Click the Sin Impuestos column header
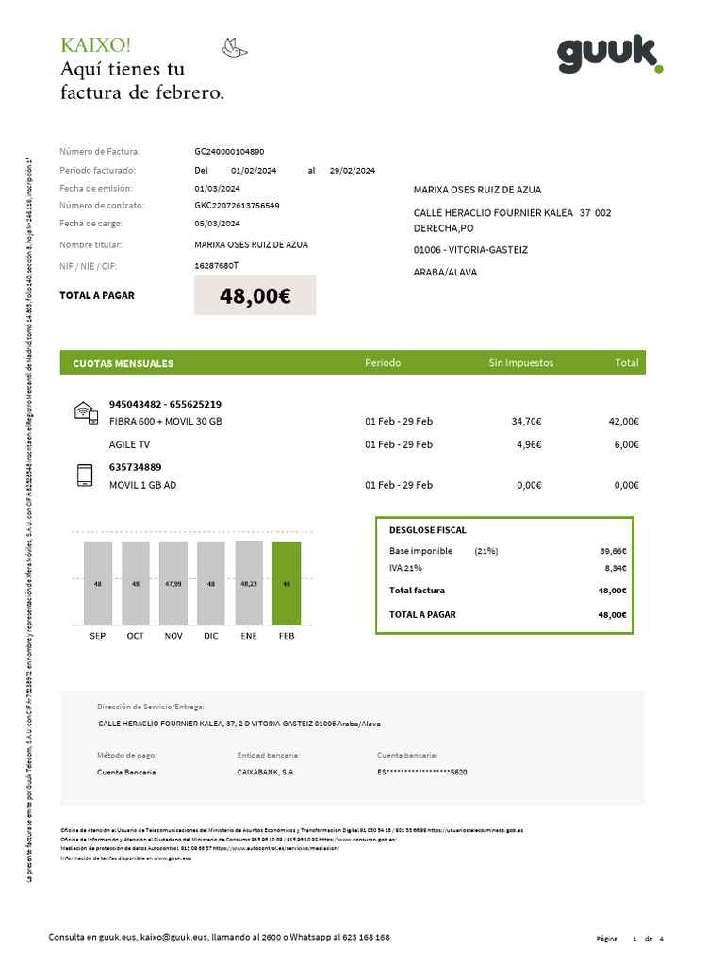The width and height of the screenshot is (724, 966). coord(520,363)
